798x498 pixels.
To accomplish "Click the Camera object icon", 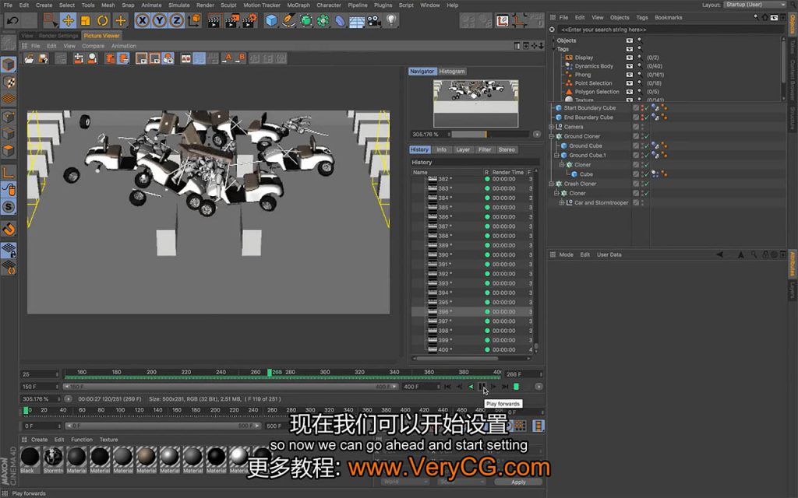I will coord(374,21).
